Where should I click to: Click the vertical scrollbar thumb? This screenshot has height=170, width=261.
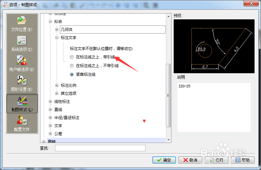point(169,95)
